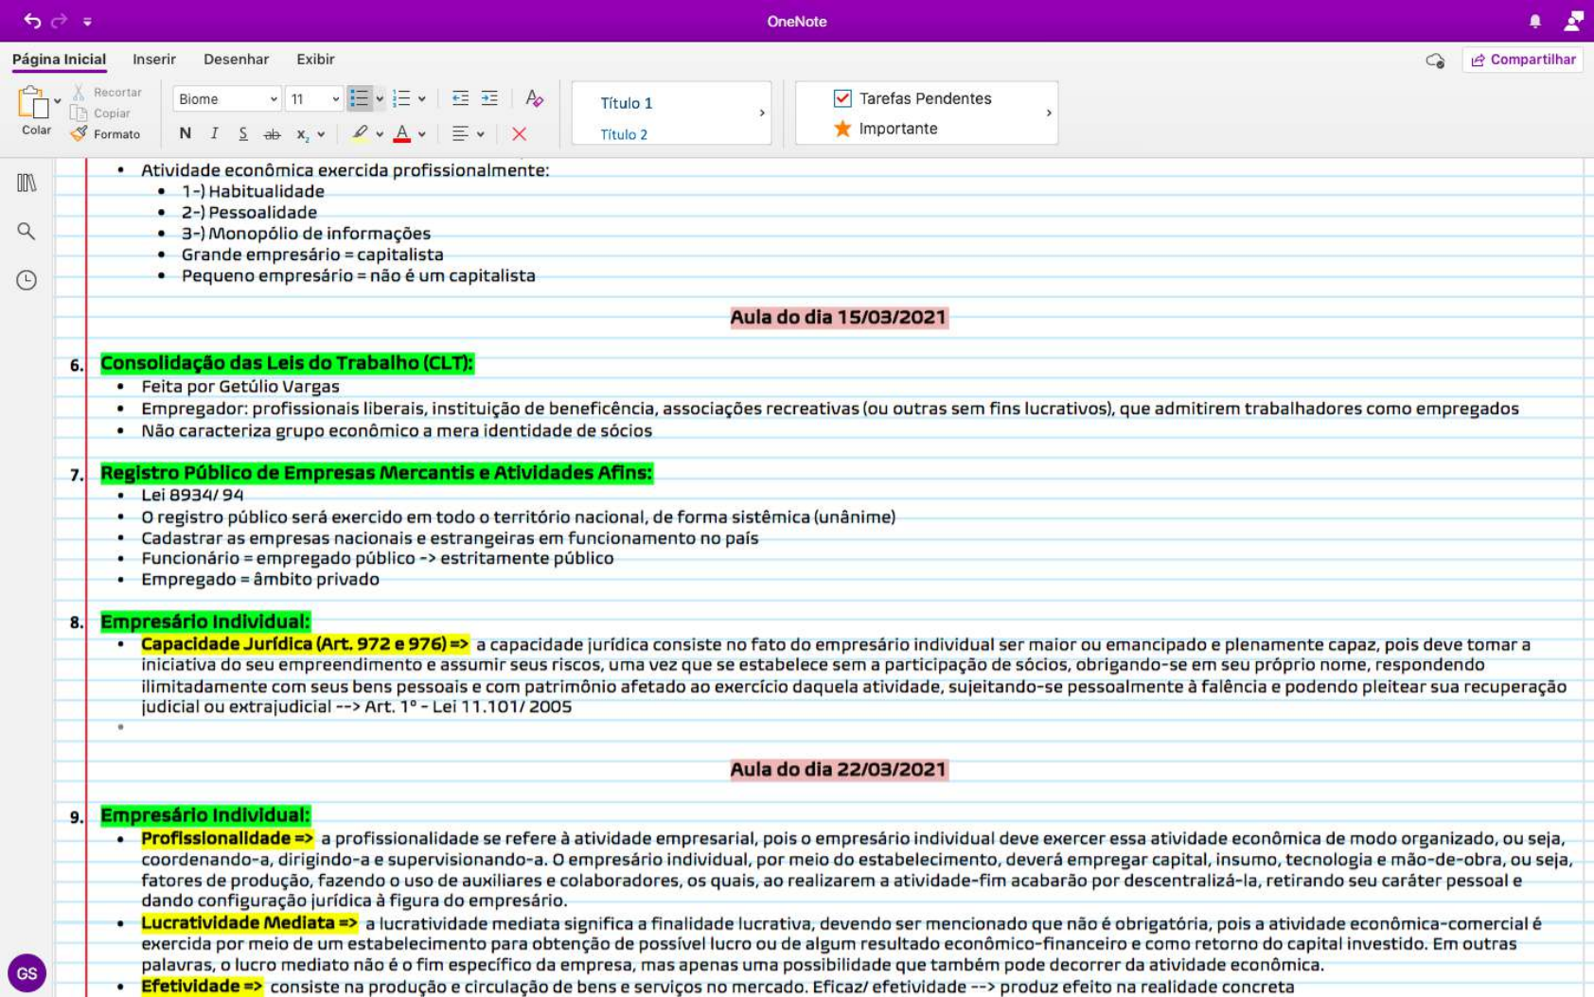Open font color picker arrow
This screenshot has height=997, width=1594.
[x=422, y=134]
